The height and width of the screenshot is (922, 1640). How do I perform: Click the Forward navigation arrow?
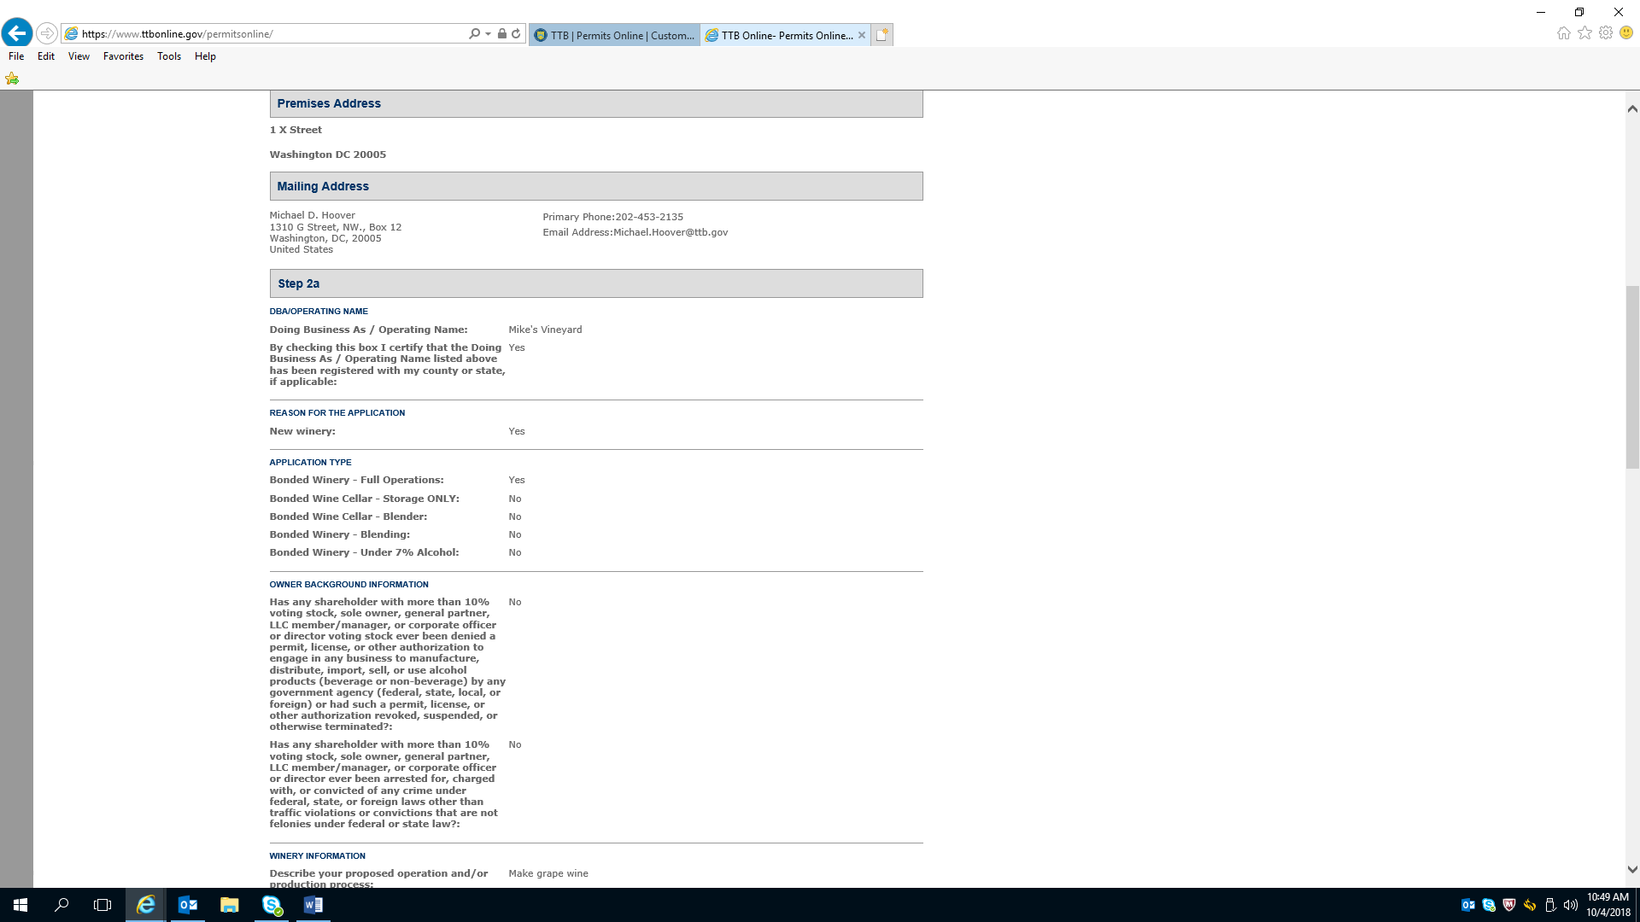[x=47, y=33]
